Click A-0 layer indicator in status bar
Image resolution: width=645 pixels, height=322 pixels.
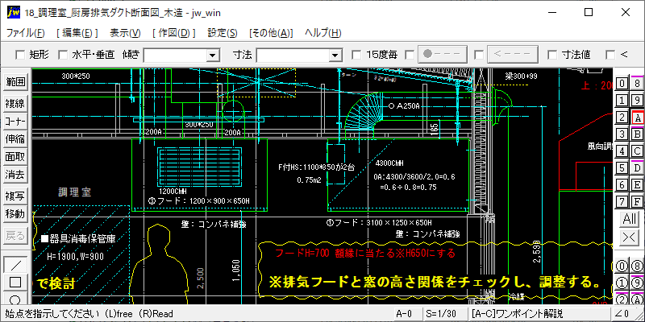409,314
